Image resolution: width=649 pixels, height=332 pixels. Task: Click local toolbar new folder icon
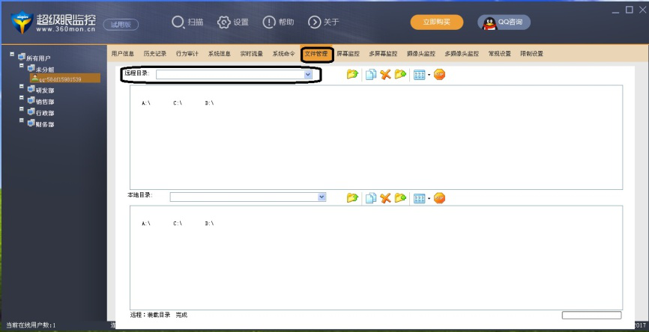tap(400, 198)
